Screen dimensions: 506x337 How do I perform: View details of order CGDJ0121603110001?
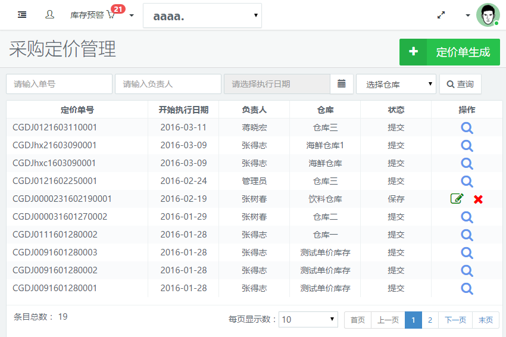point(467,127)
